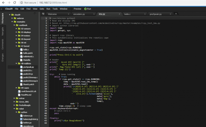Collapse the cookbook folder
The image size is (206, 127).
14,25
